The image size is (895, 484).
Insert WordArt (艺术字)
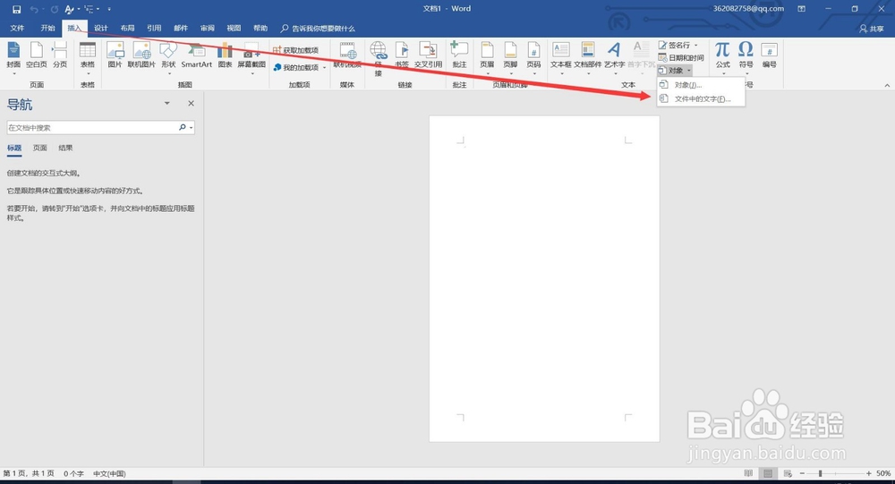[x=614, y=56]
